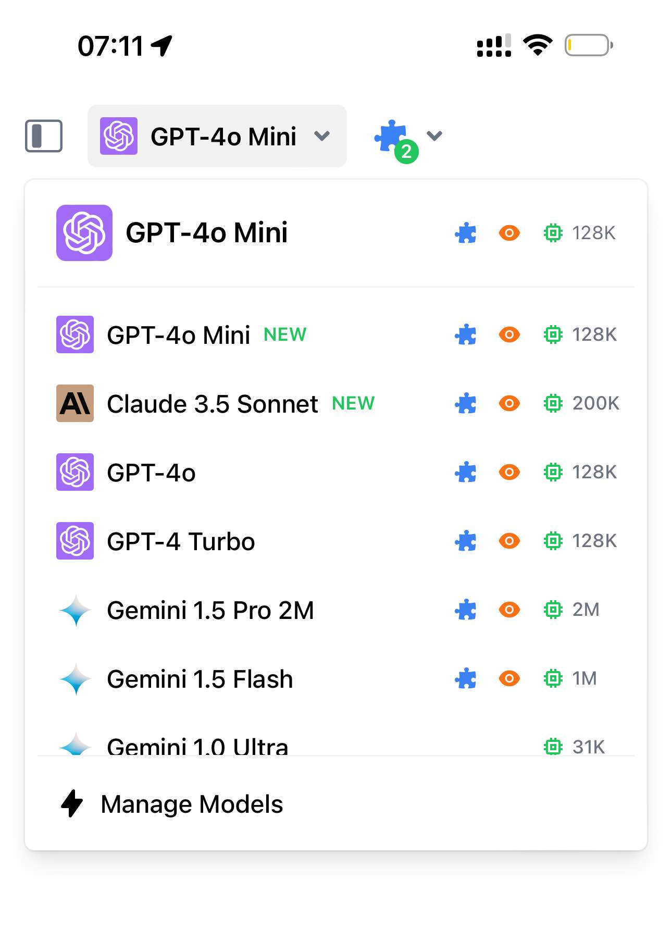Screen dimensions: 672x930
Task: Select Claude 3.5 Sonnet from the model list
Action: 336,403
